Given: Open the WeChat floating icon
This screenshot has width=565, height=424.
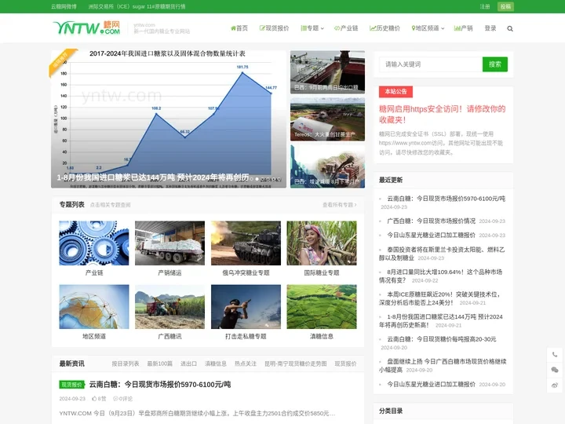Looking at the screenshot, I should pos(555,370).
